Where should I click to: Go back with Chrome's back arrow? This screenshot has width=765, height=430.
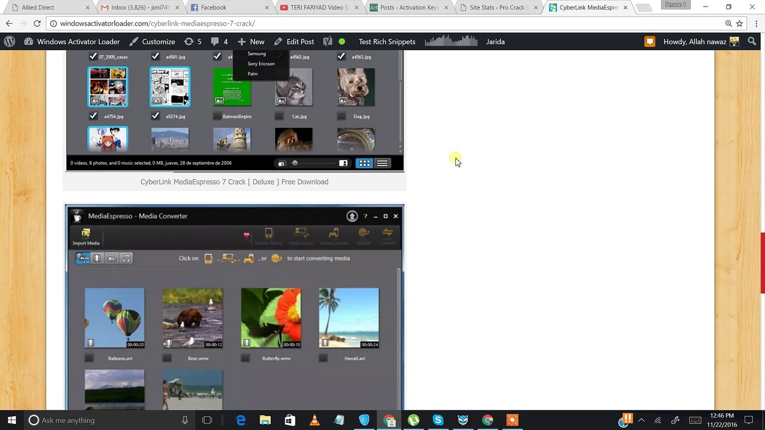click(x=9, y=23)
